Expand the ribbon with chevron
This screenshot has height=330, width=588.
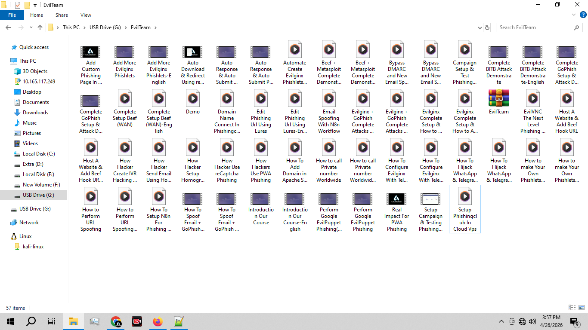(x=573, y=15)
